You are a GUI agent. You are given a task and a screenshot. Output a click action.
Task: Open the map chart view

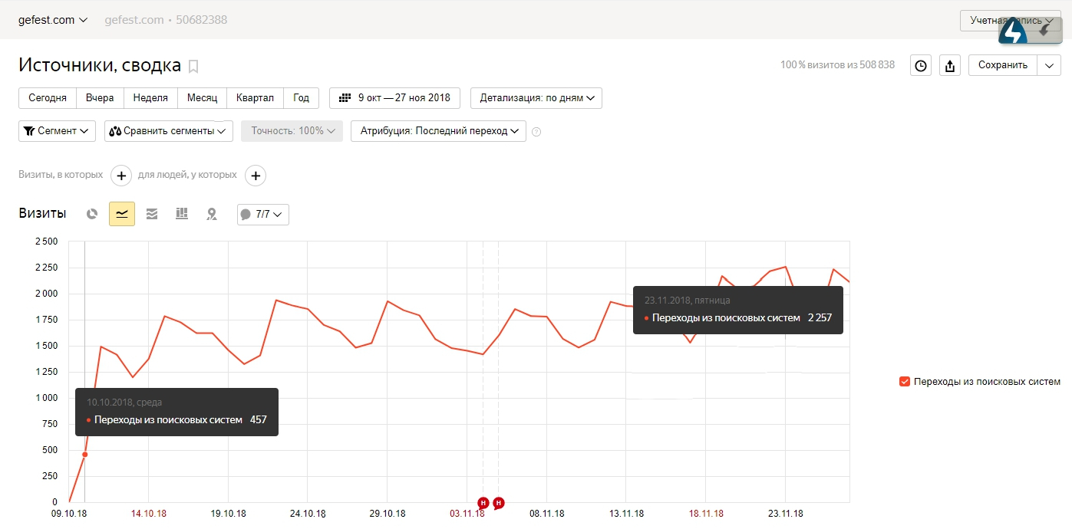212,214
